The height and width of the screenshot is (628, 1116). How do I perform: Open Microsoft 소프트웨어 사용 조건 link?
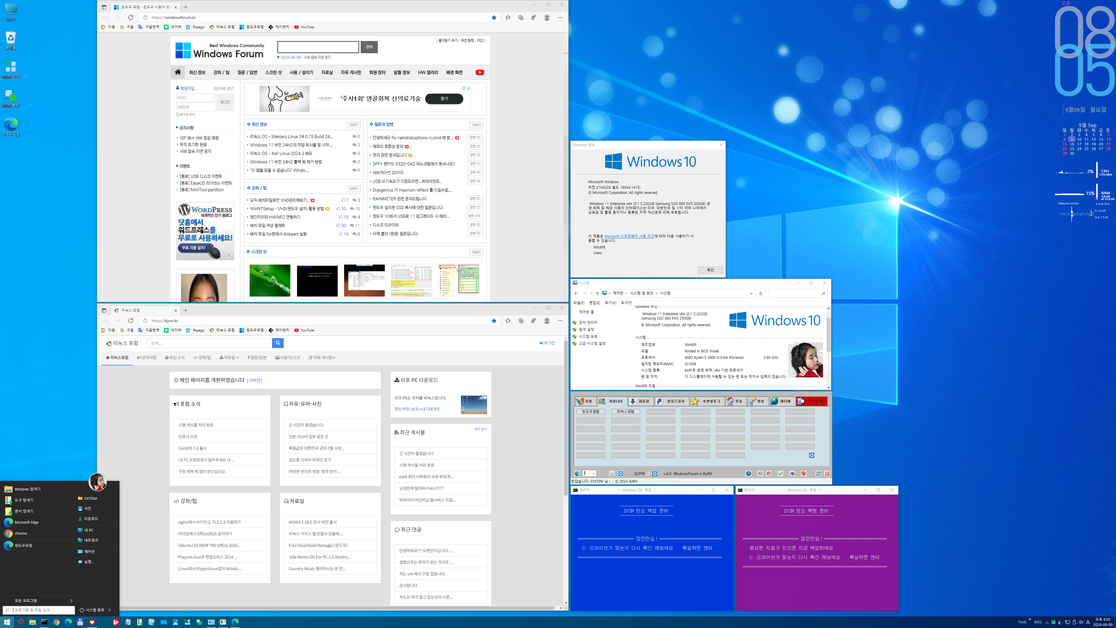pos(629,236)
